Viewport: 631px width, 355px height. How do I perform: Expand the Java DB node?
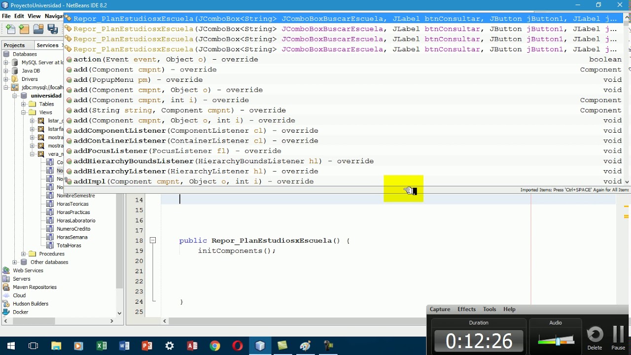pyautogui.click(x=6, y=71)
